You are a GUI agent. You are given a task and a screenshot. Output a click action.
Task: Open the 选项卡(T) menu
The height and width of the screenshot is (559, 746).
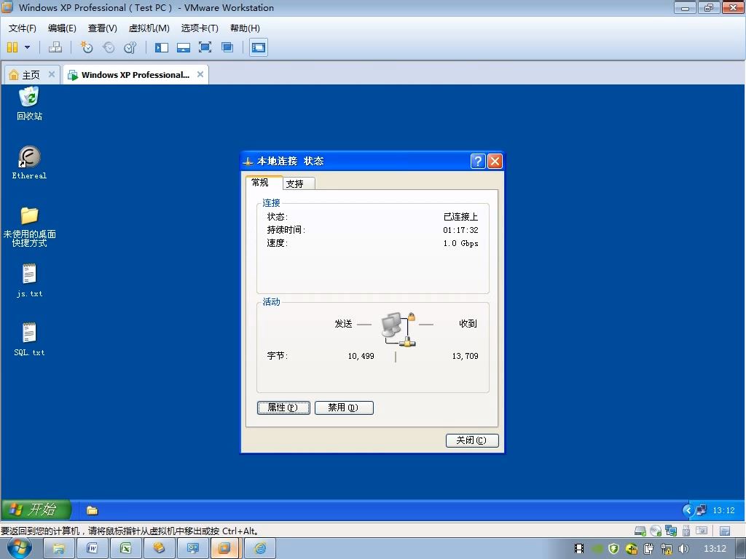pyautogui.click(x=200, y=28)
